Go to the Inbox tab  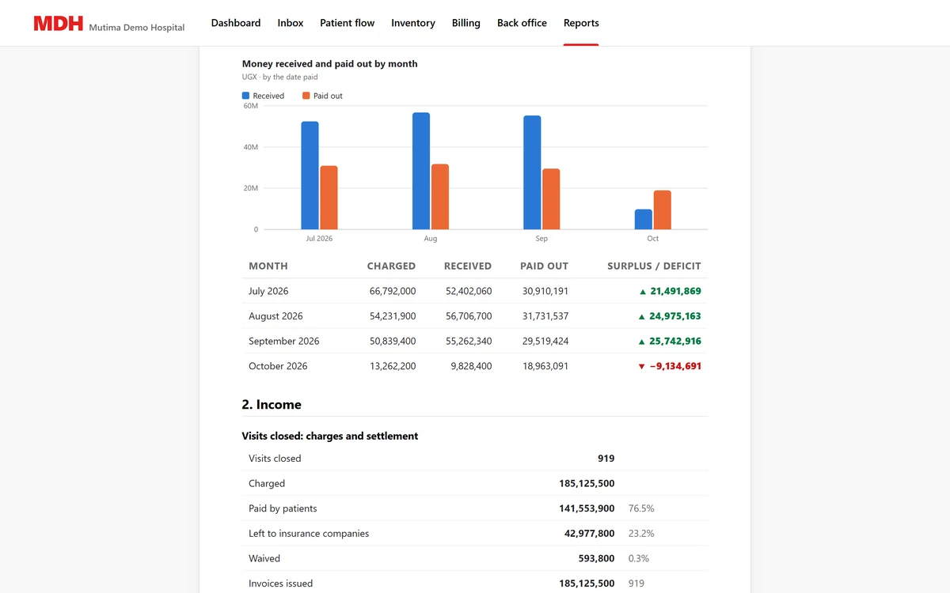pyautogui.click(x=291, y=23)
